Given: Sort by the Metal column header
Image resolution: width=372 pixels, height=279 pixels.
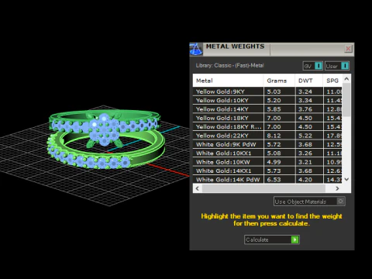Looking at the screenshot, I should coord(228,81).
